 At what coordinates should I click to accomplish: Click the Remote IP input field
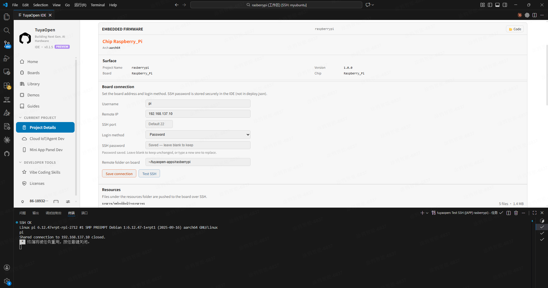198,114
